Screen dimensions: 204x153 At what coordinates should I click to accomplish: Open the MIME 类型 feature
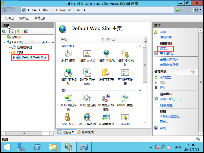125,98
